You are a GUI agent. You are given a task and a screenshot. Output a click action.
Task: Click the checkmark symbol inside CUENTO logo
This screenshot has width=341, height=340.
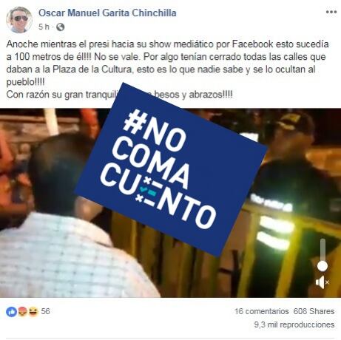(x=144, y=189)
